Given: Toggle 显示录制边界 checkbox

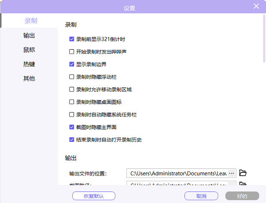Looking at the screenshot, I should [x=71, y=64].
